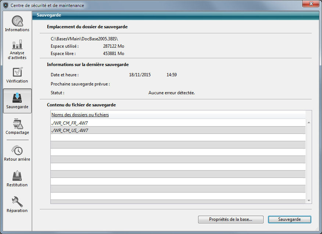Open the Réparation tools icon

tap(17, 202)
